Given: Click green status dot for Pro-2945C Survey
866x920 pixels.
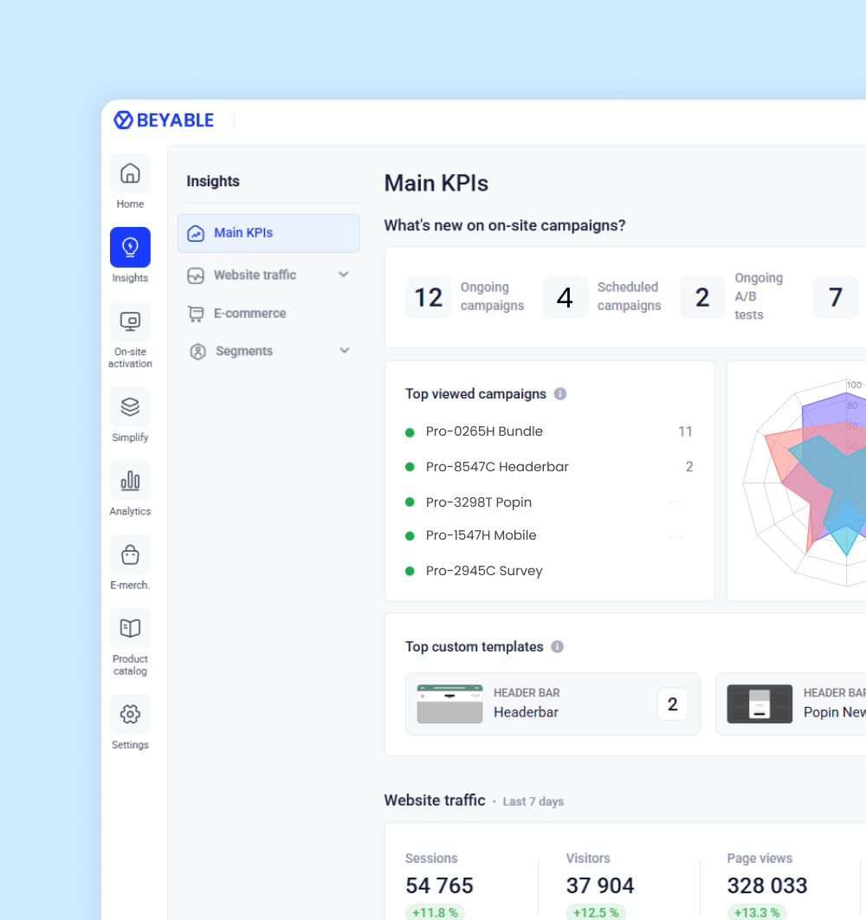Looking at the screenshot, I should click(x=410, y=572).
